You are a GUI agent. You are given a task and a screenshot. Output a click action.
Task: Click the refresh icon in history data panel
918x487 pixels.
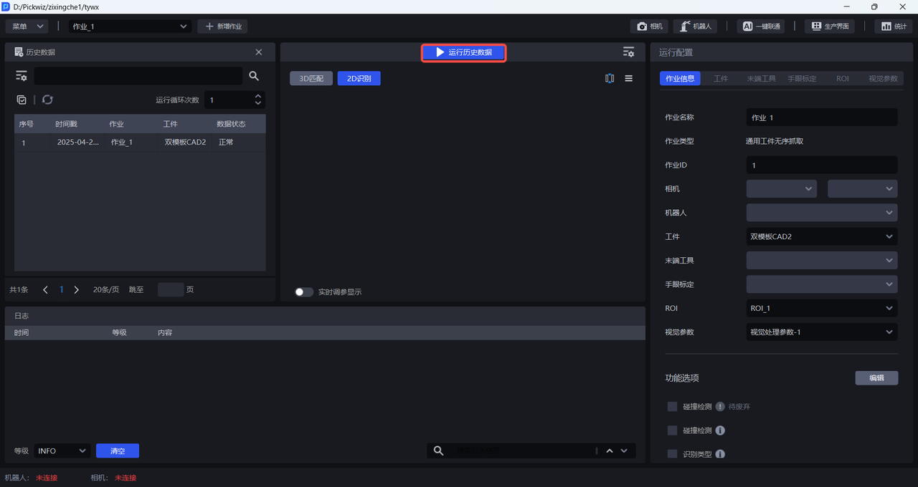point(47,100)
